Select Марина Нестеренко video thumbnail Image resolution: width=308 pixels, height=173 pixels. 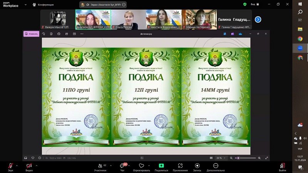coord(199,20)
